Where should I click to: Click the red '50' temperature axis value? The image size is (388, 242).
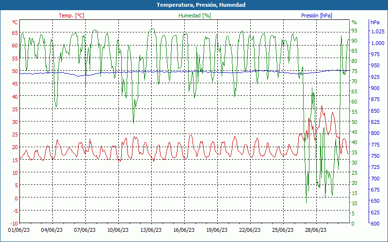(15, 71)
